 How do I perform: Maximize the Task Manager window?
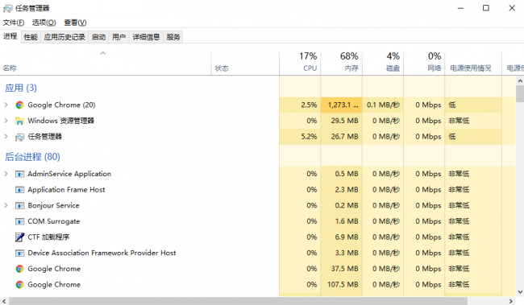[486, 8]
